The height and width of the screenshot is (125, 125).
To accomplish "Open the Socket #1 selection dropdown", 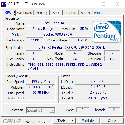I will click(x=41, y=110).
